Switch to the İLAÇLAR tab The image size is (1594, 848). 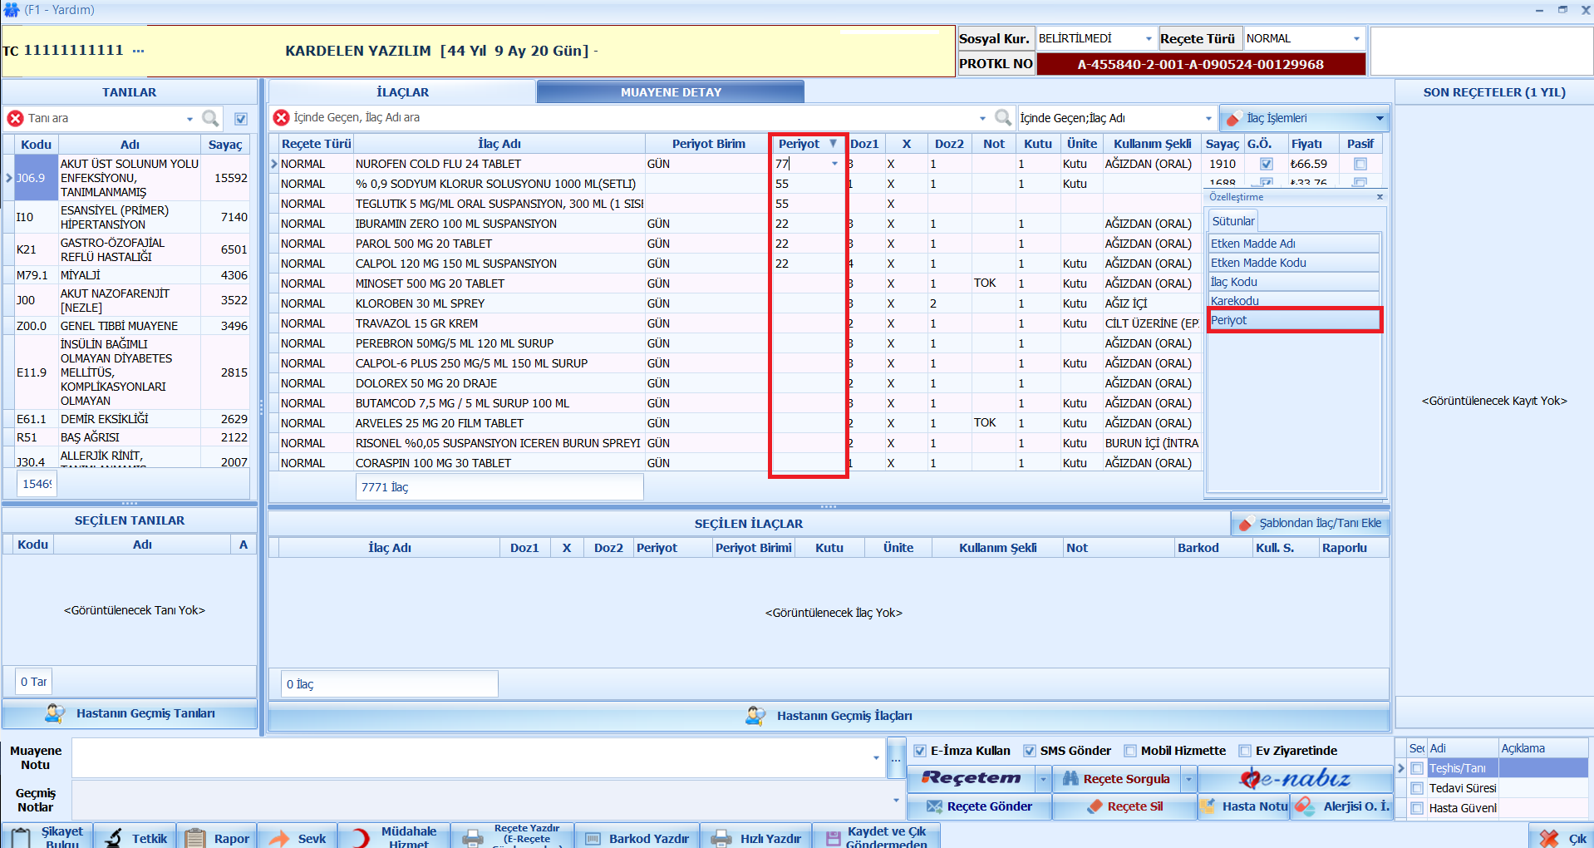(x=402, y=92)
